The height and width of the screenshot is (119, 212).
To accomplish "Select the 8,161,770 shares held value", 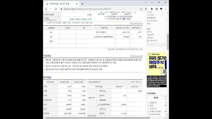I will (126, 32).
